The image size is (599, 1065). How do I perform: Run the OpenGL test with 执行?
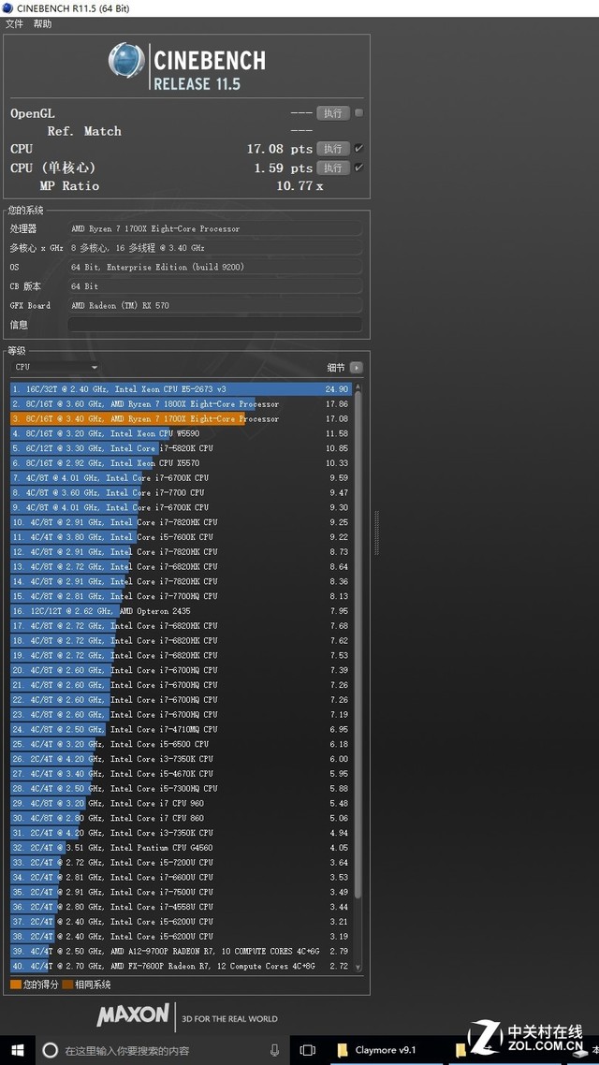click(x=333, y=113)
